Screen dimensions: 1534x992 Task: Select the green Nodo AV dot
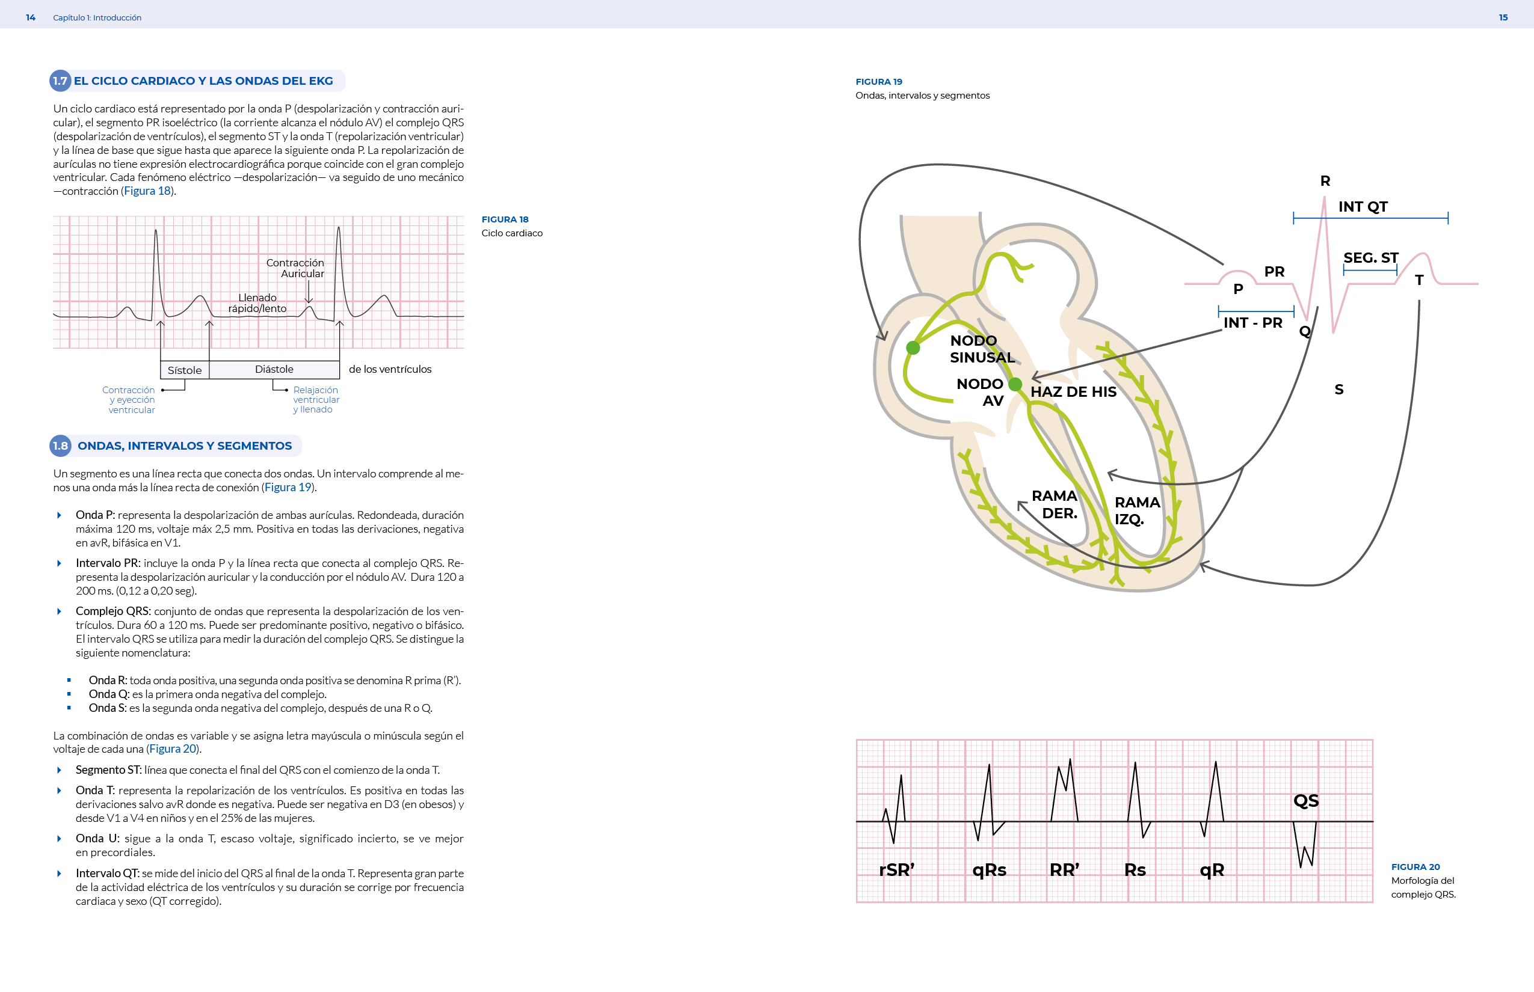click(x=1015, y=385)
